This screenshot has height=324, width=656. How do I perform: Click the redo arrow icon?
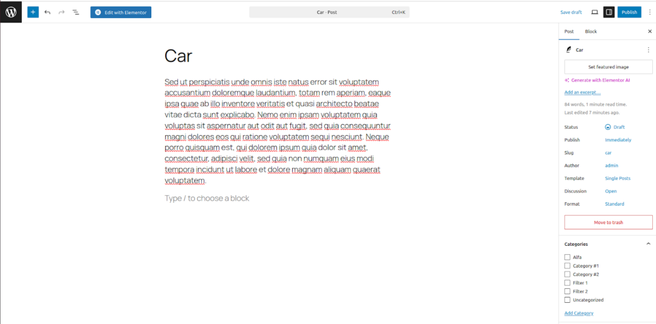click(x=61, y=12)
